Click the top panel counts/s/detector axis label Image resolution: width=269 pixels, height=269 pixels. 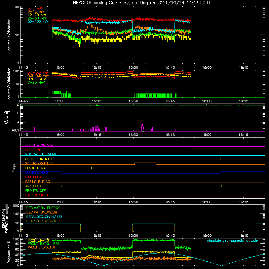[x=9, y=35]
